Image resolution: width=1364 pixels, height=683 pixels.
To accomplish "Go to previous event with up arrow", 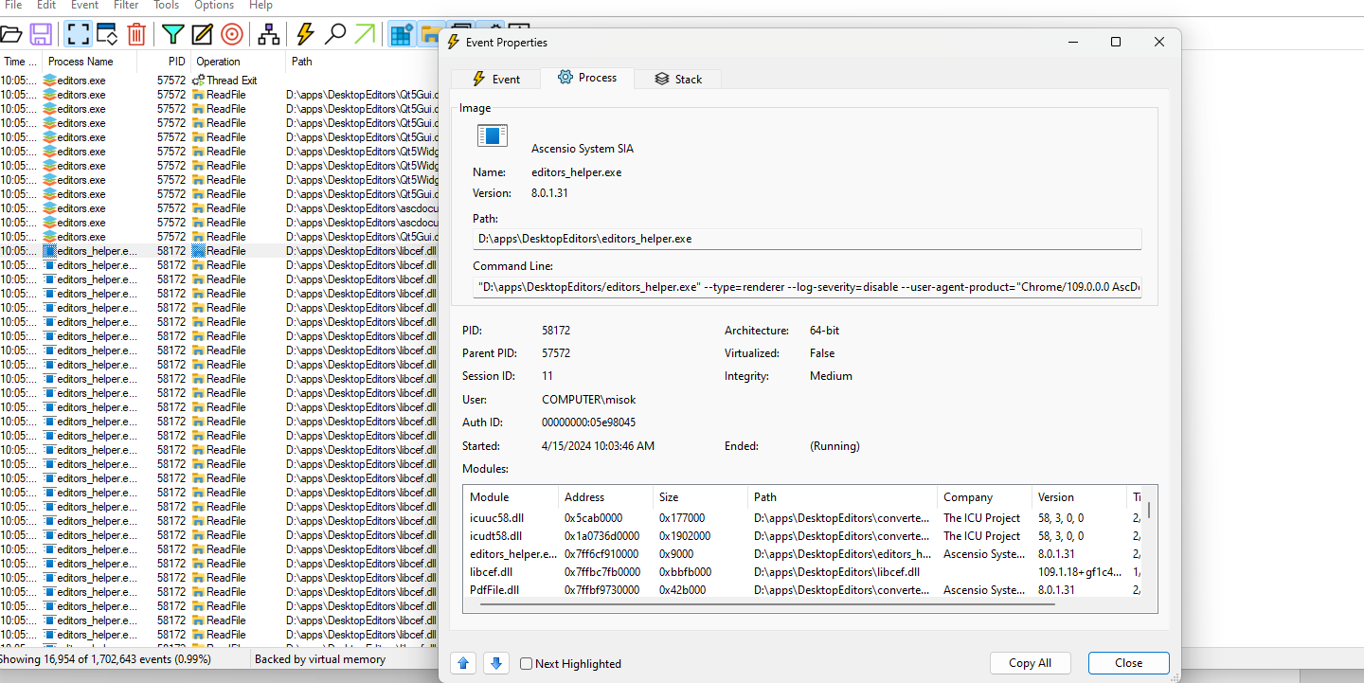I will (x=463, y=663).
